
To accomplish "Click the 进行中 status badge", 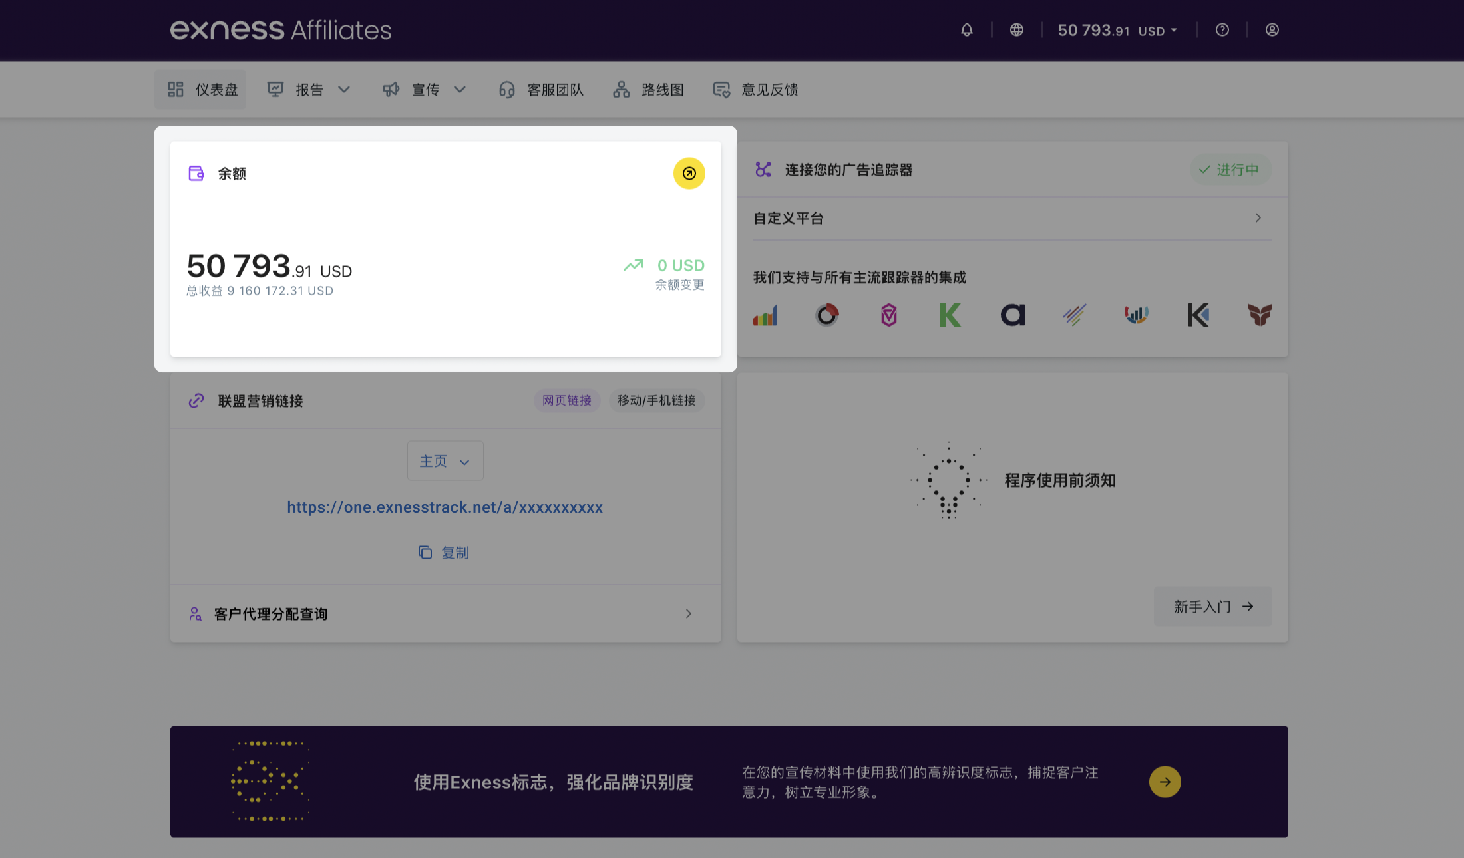I will click(1230, 170).
